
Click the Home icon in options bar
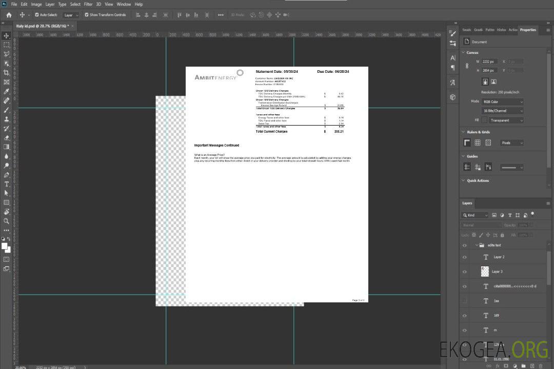9,15
